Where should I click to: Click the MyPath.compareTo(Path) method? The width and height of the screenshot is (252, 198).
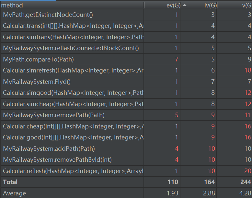38,60
